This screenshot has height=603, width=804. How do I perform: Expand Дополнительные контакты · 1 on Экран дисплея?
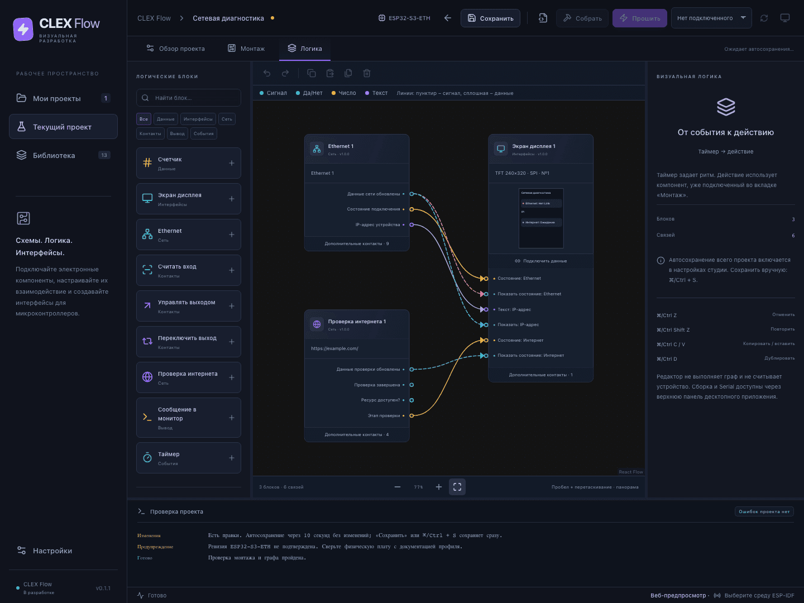coord(540,375)
